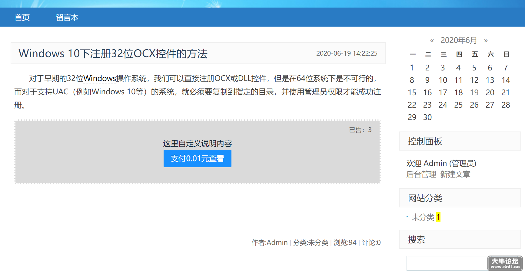Select day 19 in the calendar
This screenshot has width=525, height=273.
click(x=474, y=93)
